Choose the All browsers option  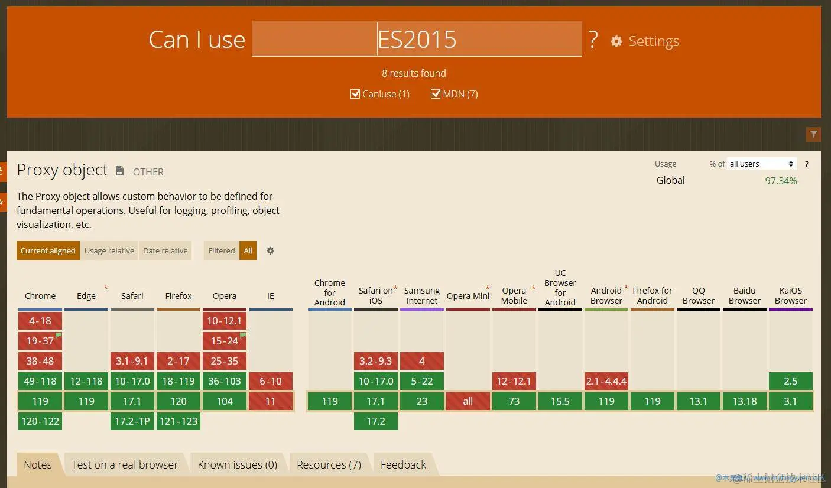pyautogui.click(x=248, y=250)
